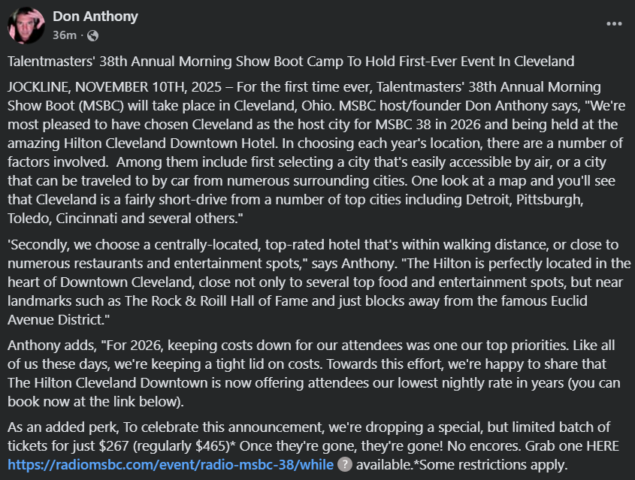Open the radiomsbc.com event link
This screenshot has height=480, width=635.
[171, 465]
